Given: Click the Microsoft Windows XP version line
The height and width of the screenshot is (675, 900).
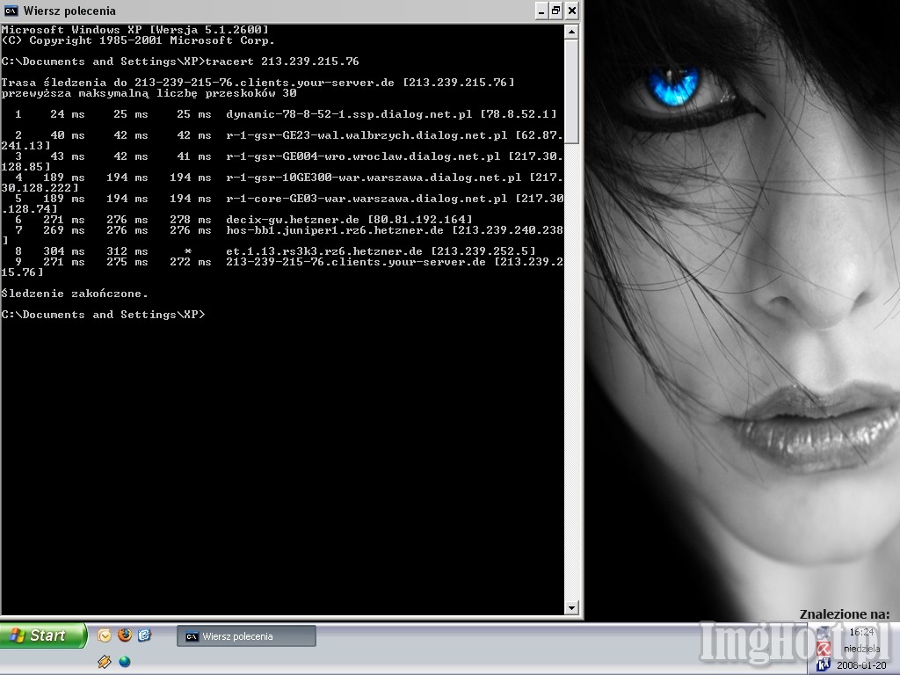Looking at the screenshot, I should (134, 30).
